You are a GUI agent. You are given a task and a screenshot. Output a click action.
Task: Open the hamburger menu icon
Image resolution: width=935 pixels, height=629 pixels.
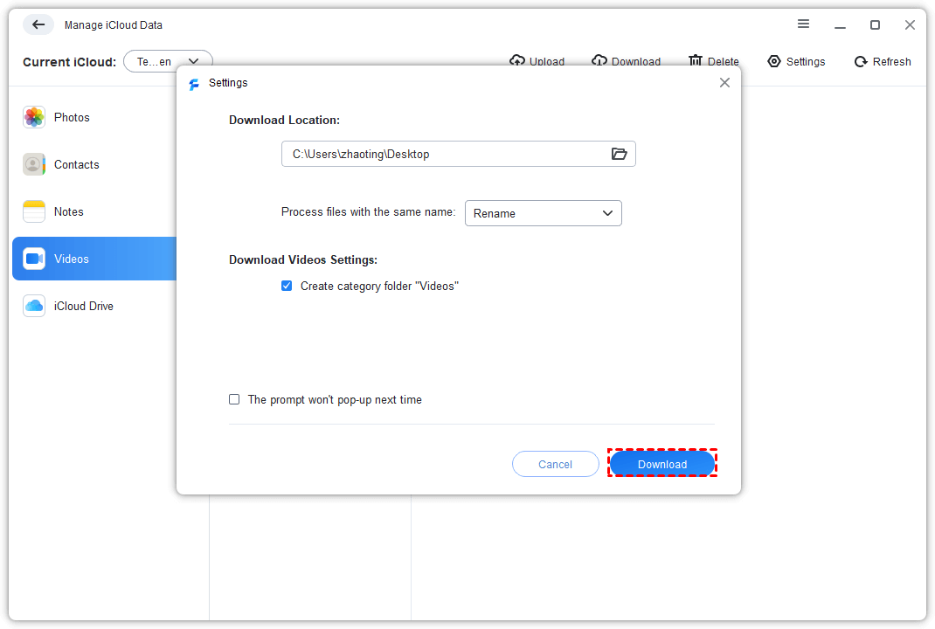click(x=803, y=24)
